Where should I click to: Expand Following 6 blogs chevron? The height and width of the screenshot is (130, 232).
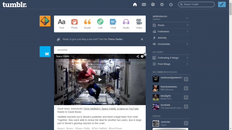[187, 58]
